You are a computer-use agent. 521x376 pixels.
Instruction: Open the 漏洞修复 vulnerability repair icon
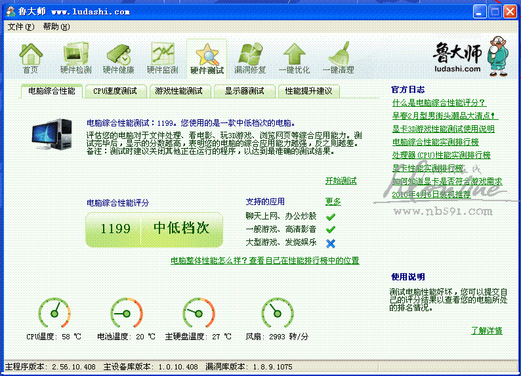(x=250, y=58)
